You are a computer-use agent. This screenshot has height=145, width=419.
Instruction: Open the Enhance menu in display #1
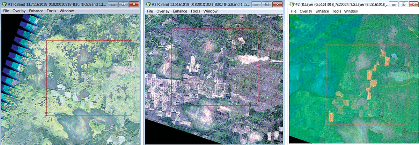tap(36, 11)
